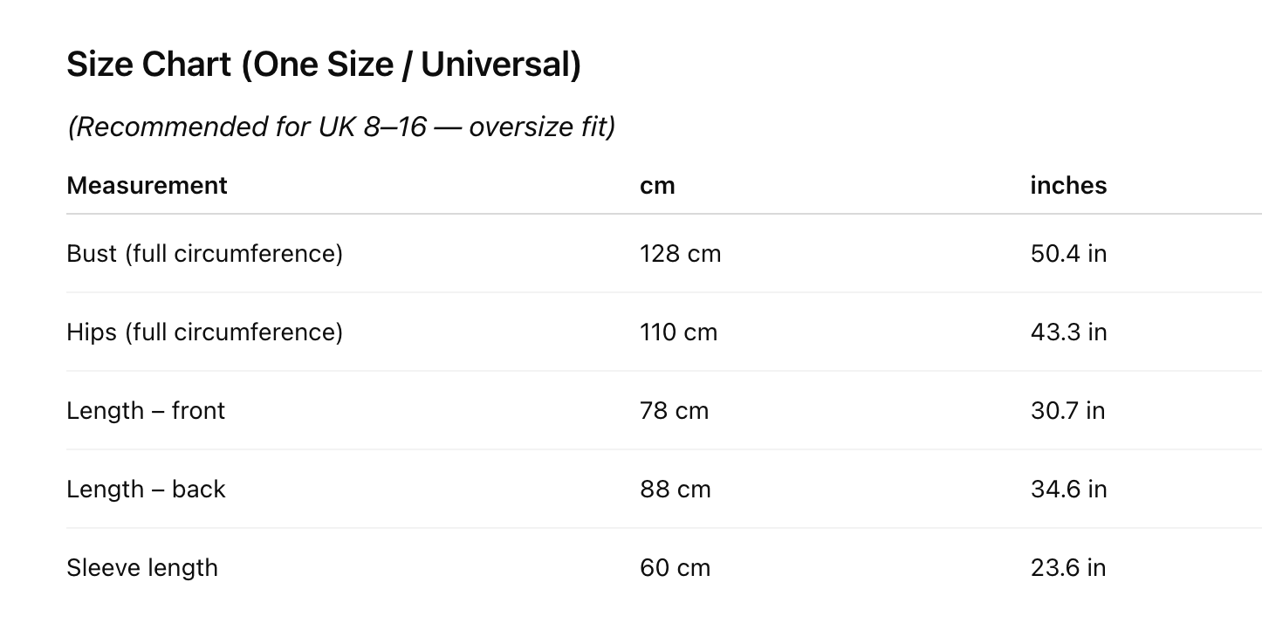
Task: Select the Sleeve length row label
Action: click(142, 568)
